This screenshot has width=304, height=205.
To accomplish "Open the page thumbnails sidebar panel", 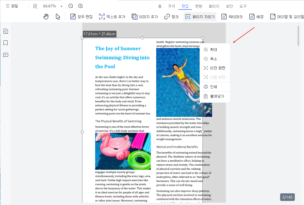I will tap(6, 31).
